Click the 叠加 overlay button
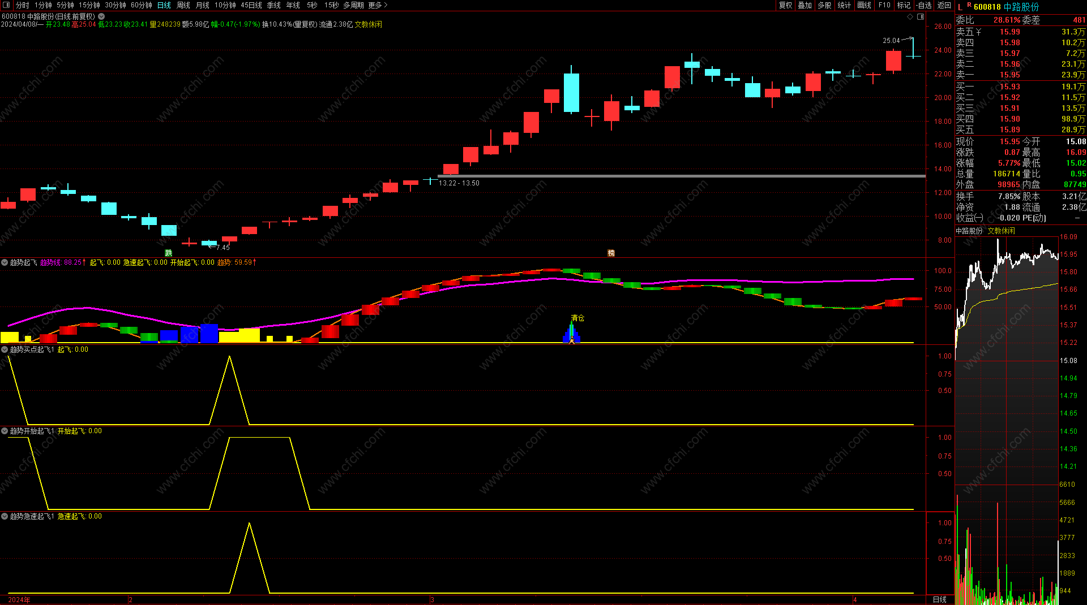Viewport: 1087px width, 605px height. click(x=805, y=5)
